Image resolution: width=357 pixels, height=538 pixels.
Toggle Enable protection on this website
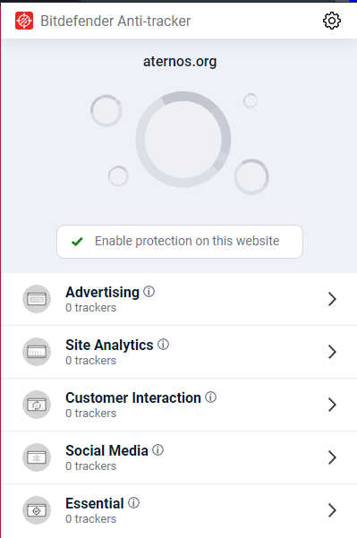click(x=180, y=242)
